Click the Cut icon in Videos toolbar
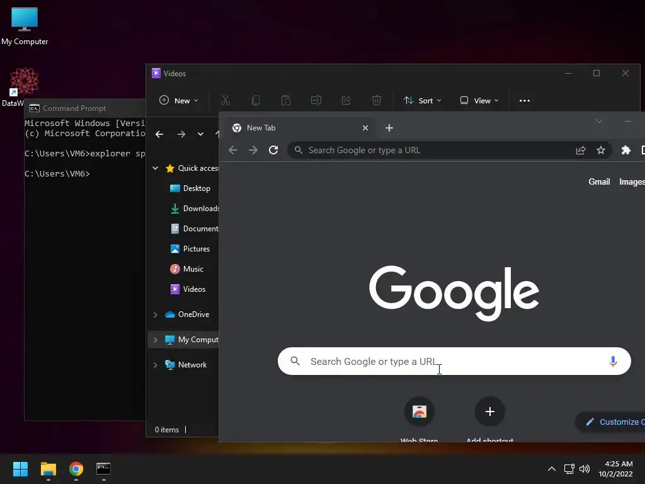Screen dimensions: 645x484 tap(225, 100)
